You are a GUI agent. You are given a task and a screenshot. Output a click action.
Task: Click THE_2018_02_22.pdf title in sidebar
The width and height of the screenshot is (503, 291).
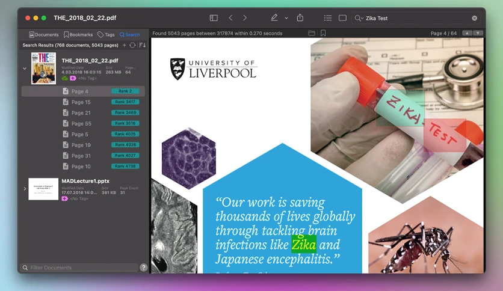click(90, 61)
